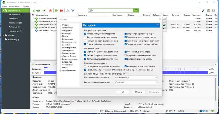Open 'Для раздаваемых торрентов' dropdown
Image resolution: width=219 pixels, height=114 pixels.
(136, 78)
